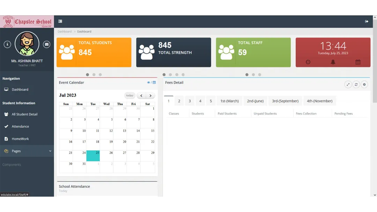The image size is (377, 212).
Task: Select fees tab 4
Action: click(x=200, y=101)
